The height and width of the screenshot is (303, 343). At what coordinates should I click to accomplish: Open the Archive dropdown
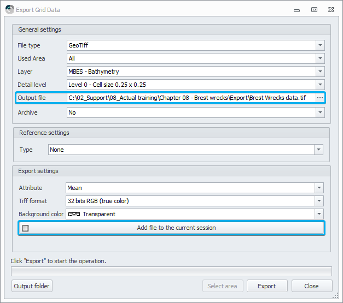pyautogui.click(x=321, y=112)
